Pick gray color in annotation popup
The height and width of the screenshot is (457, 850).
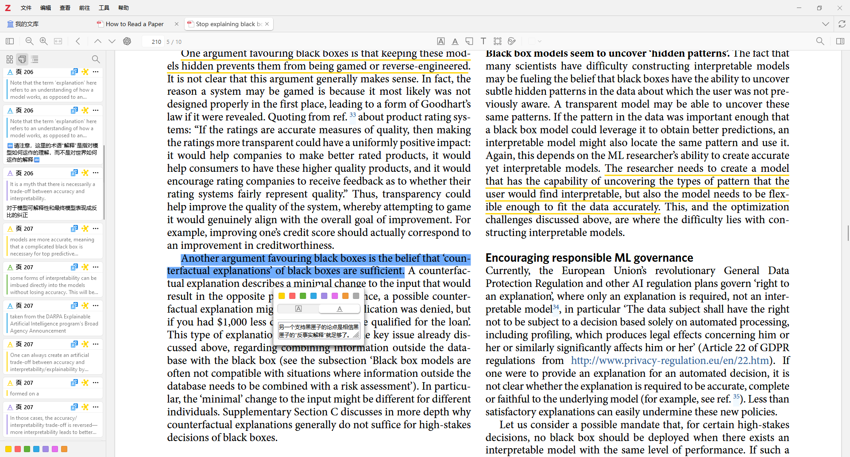[x=356, y=296]
